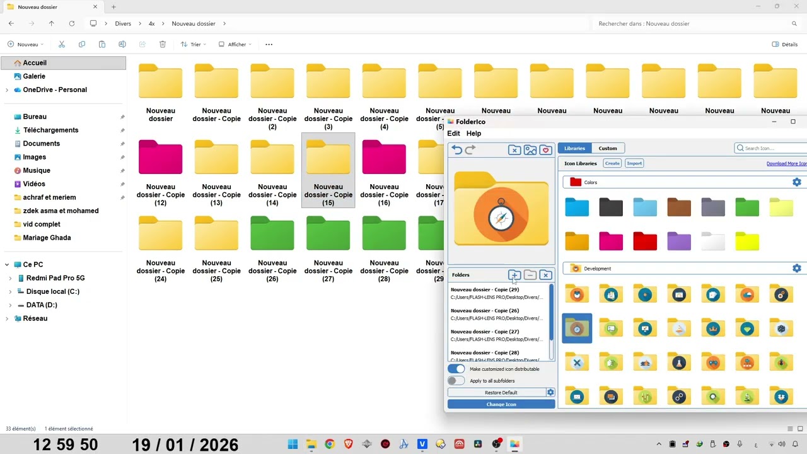Select Nouveau dossier - Copie (26) in Folders list
807x454 pixels.
498,314
